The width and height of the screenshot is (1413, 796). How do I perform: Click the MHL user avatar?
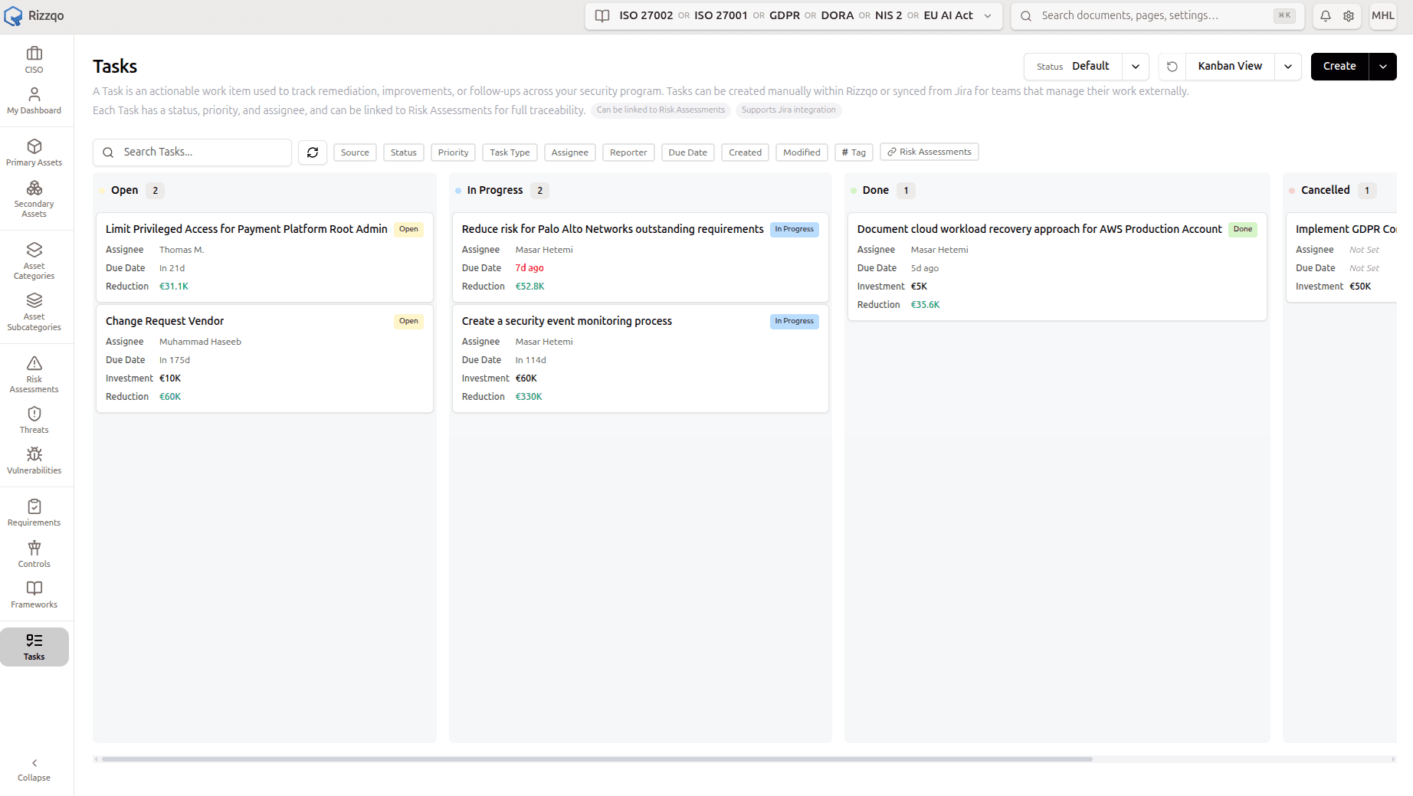[1383, 15]
